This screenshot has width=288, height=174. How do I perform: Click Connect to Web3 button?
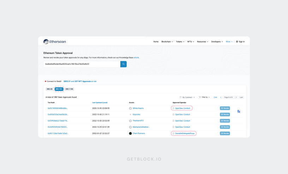pos(53,81)
